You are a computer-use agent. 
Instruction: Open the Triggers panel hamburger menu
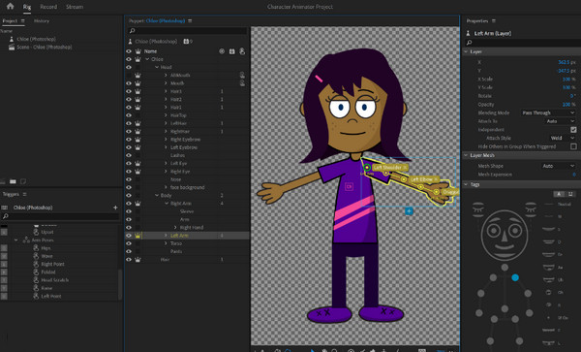pos(24,194)
